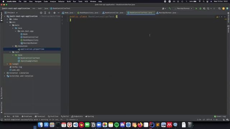
Task: Open Sublime Text in the dock
Action: [x=158, y=125]
